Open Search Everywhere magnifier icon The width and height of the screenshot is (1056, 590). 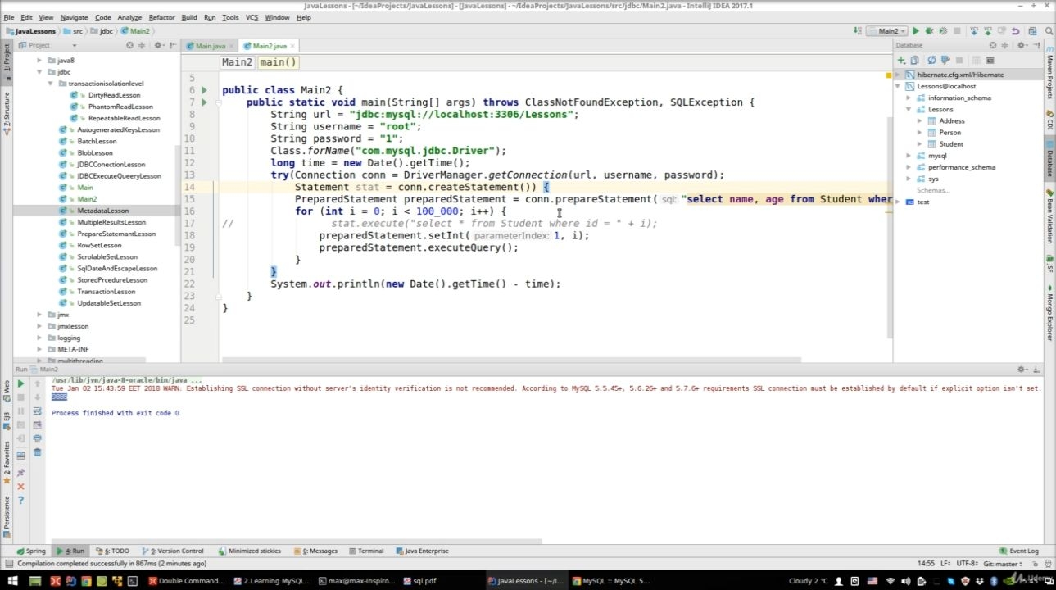[x=1049, y=31]
